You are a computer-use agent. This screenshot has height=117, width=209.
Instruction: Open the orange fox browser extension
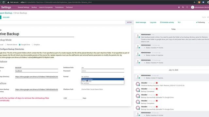pyautogui.click(x=199, y=2)
